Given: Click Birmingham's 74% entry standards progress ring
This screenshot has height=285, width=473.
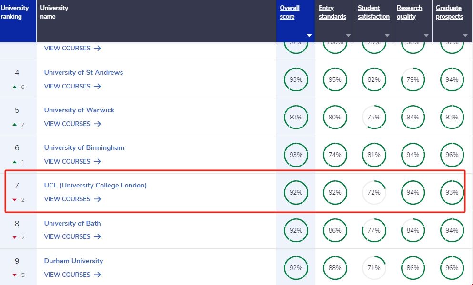Looking at the screenshot, I should pos(335,155).
